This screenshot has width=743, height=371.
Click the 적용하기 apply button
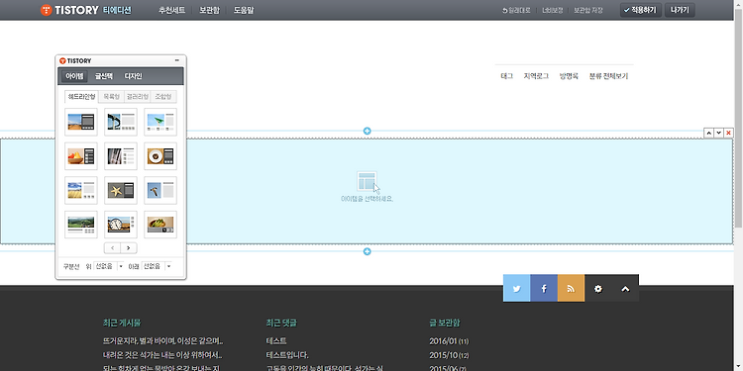[x=641, y=10]
